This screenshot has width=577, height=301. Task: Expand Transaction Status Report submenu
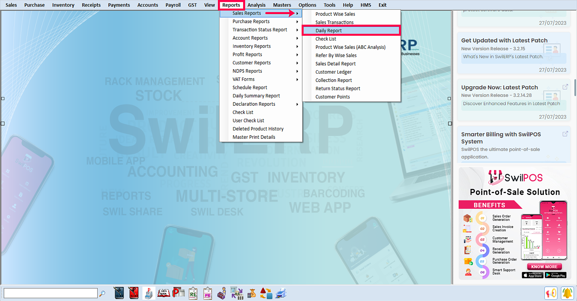(x=261, y=30)
